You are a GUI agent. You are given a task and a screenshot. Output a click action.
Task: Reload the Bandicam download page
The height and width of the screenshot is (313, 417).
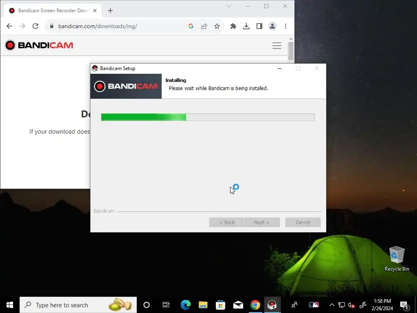(35, 26)
